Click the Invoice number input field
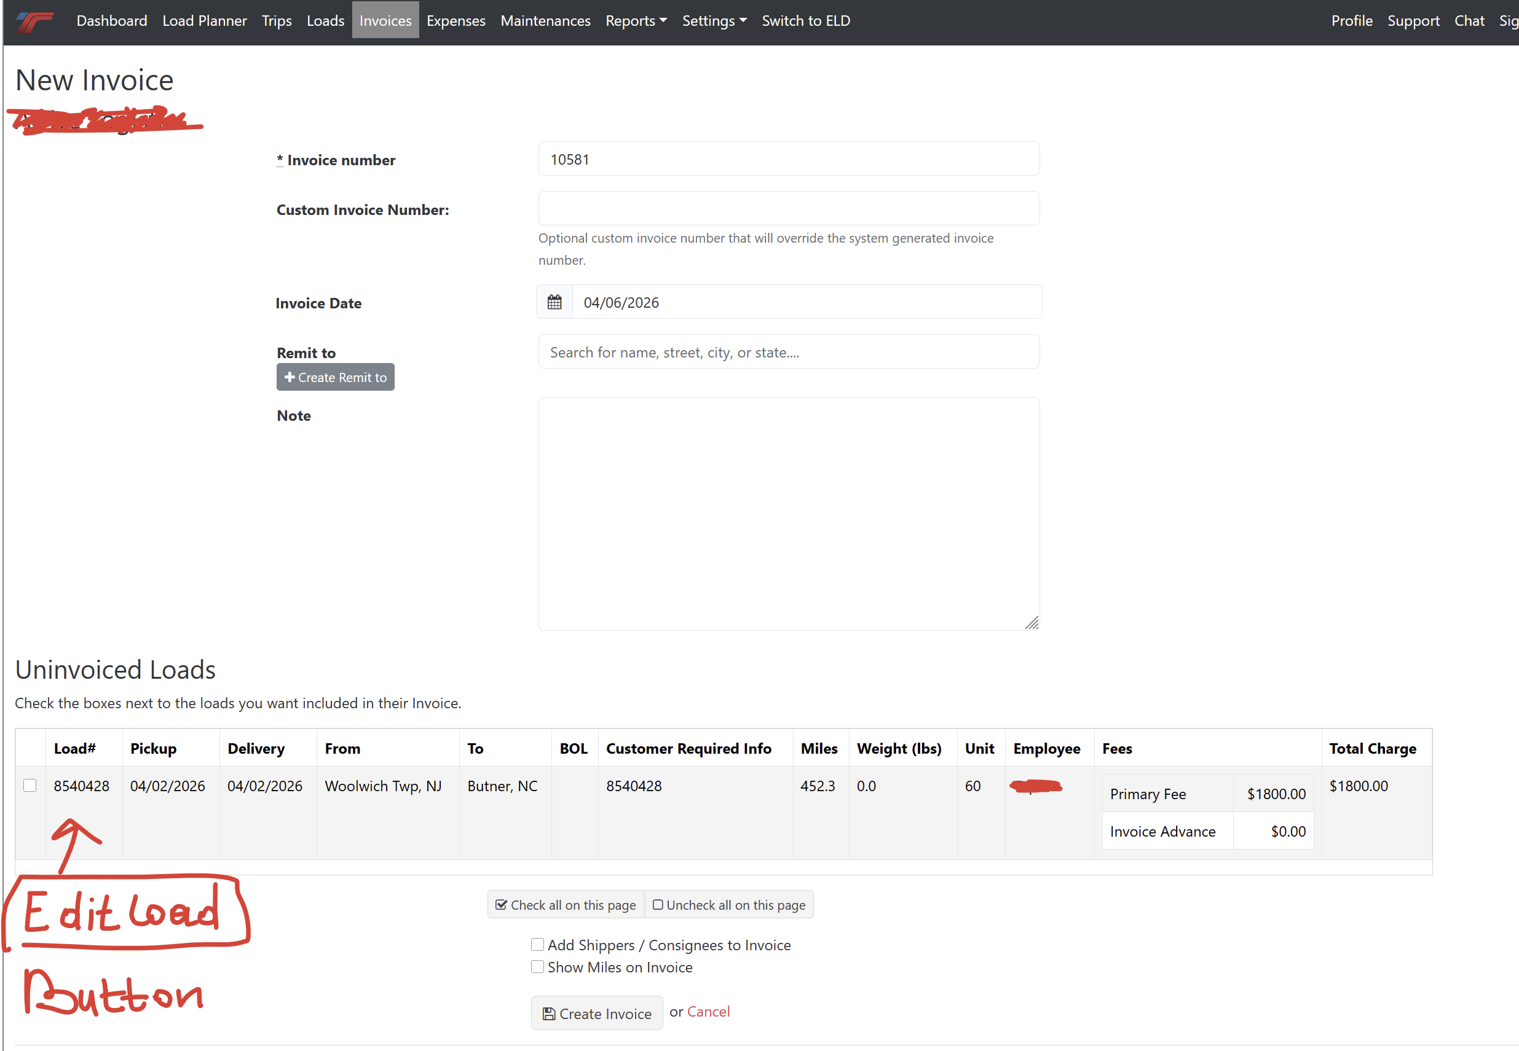1519x1051 pixels. pos(788,159)
